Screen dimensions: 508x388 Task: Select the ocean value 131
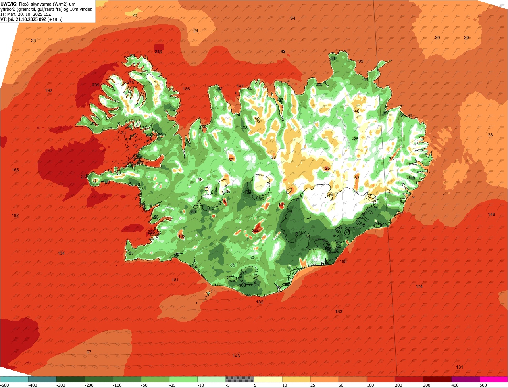(x=460, y=367)
